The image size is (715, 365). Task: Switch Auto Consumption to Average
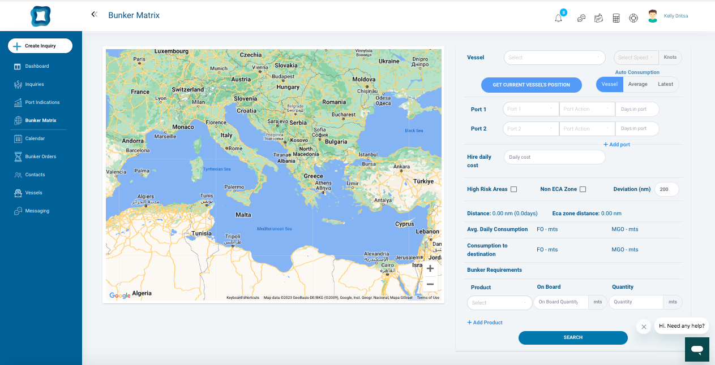(638, 84)
